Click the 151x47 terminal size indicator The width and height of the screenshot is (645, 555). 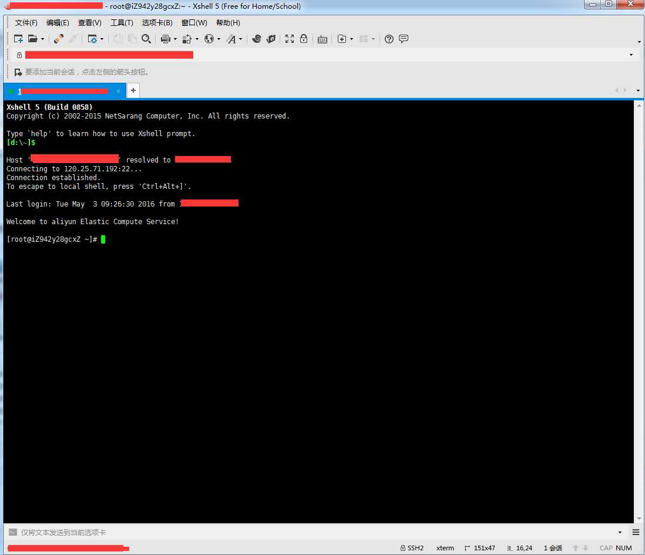pyautogui.click(x=479, y=548)
